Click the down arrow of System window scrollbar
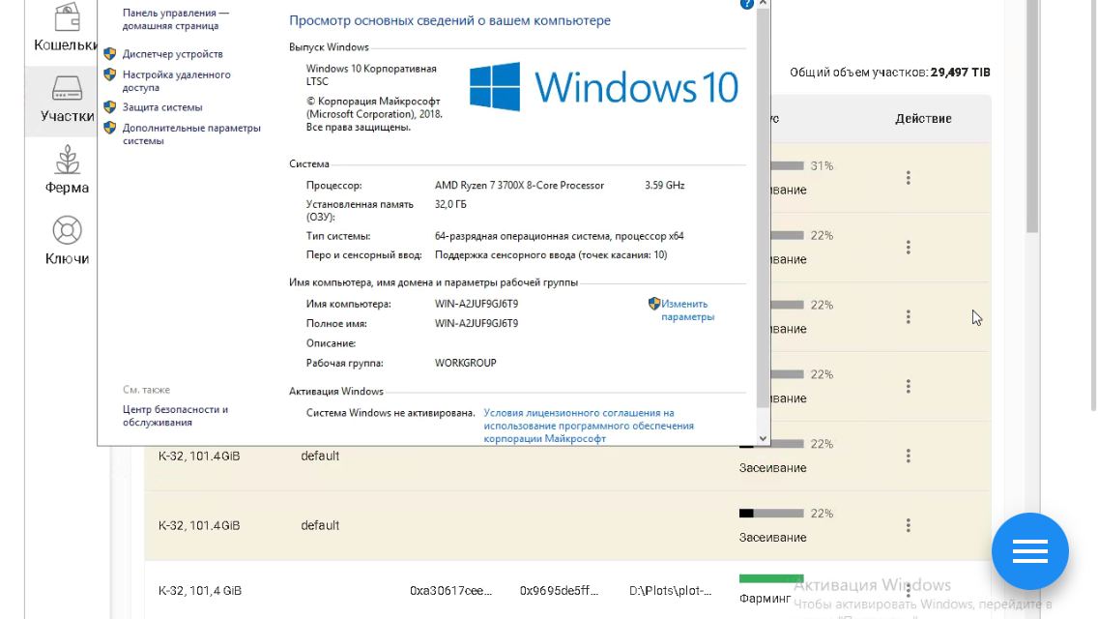Viewport: 1098px width, 619px height. click(x=764, y=439)
